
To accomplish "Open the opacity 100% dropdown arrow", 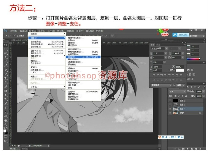I will click(203, 92).
